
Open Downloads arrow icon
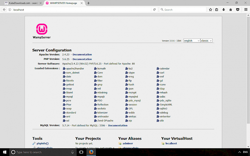(224, 10)
